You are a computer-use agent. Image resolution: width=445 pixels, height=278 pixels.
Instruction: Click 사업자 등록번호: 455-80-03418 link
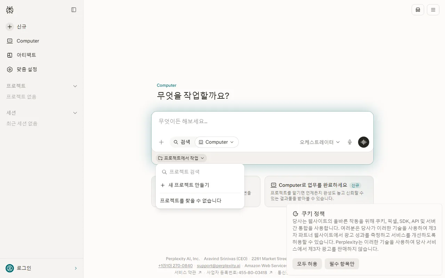240,272
